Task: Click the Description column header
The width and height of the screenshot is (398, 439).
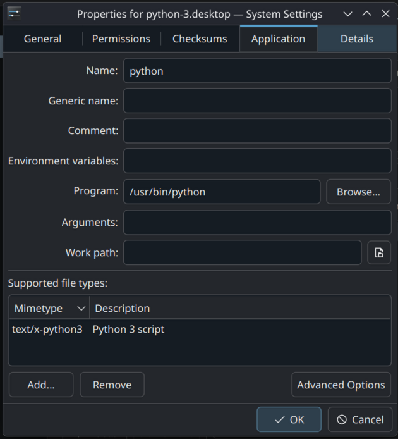Action: (x=240, y=308)
